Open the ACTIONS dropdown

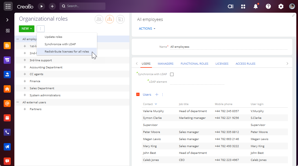(147, 29)
